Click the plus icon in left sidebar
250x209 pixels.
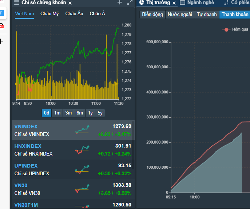point(1,41)
